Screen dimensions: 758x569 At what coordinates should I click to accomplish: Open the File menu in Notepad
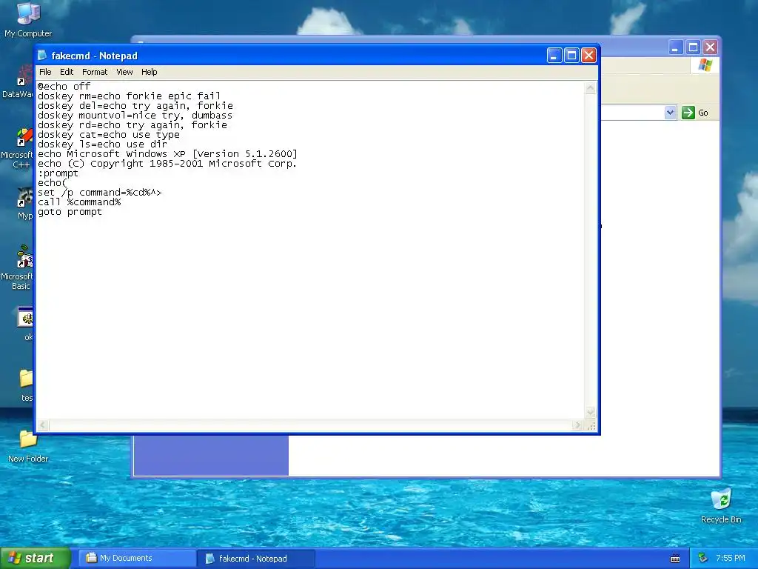45,72
